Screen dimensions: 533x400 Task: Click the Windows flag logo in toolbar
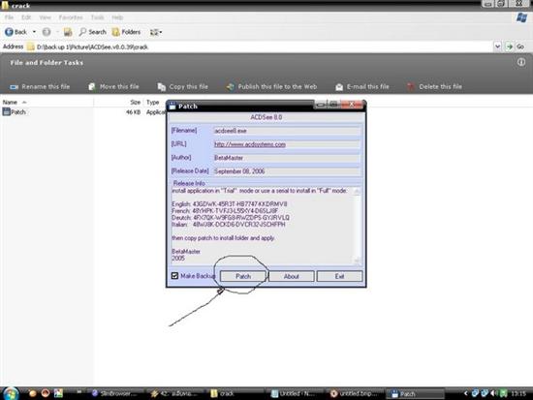[x=521, y=17]
